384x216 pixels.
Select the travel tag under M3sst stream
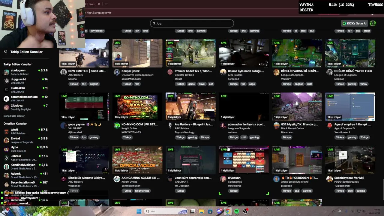[202, 84]
